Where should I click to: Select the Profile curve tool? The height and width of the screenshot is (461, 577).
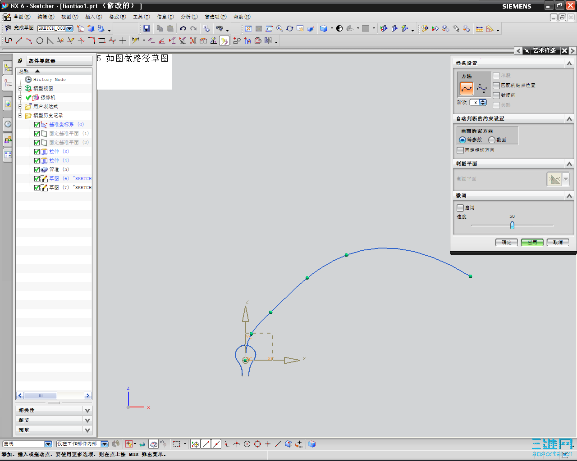point(9,41)
